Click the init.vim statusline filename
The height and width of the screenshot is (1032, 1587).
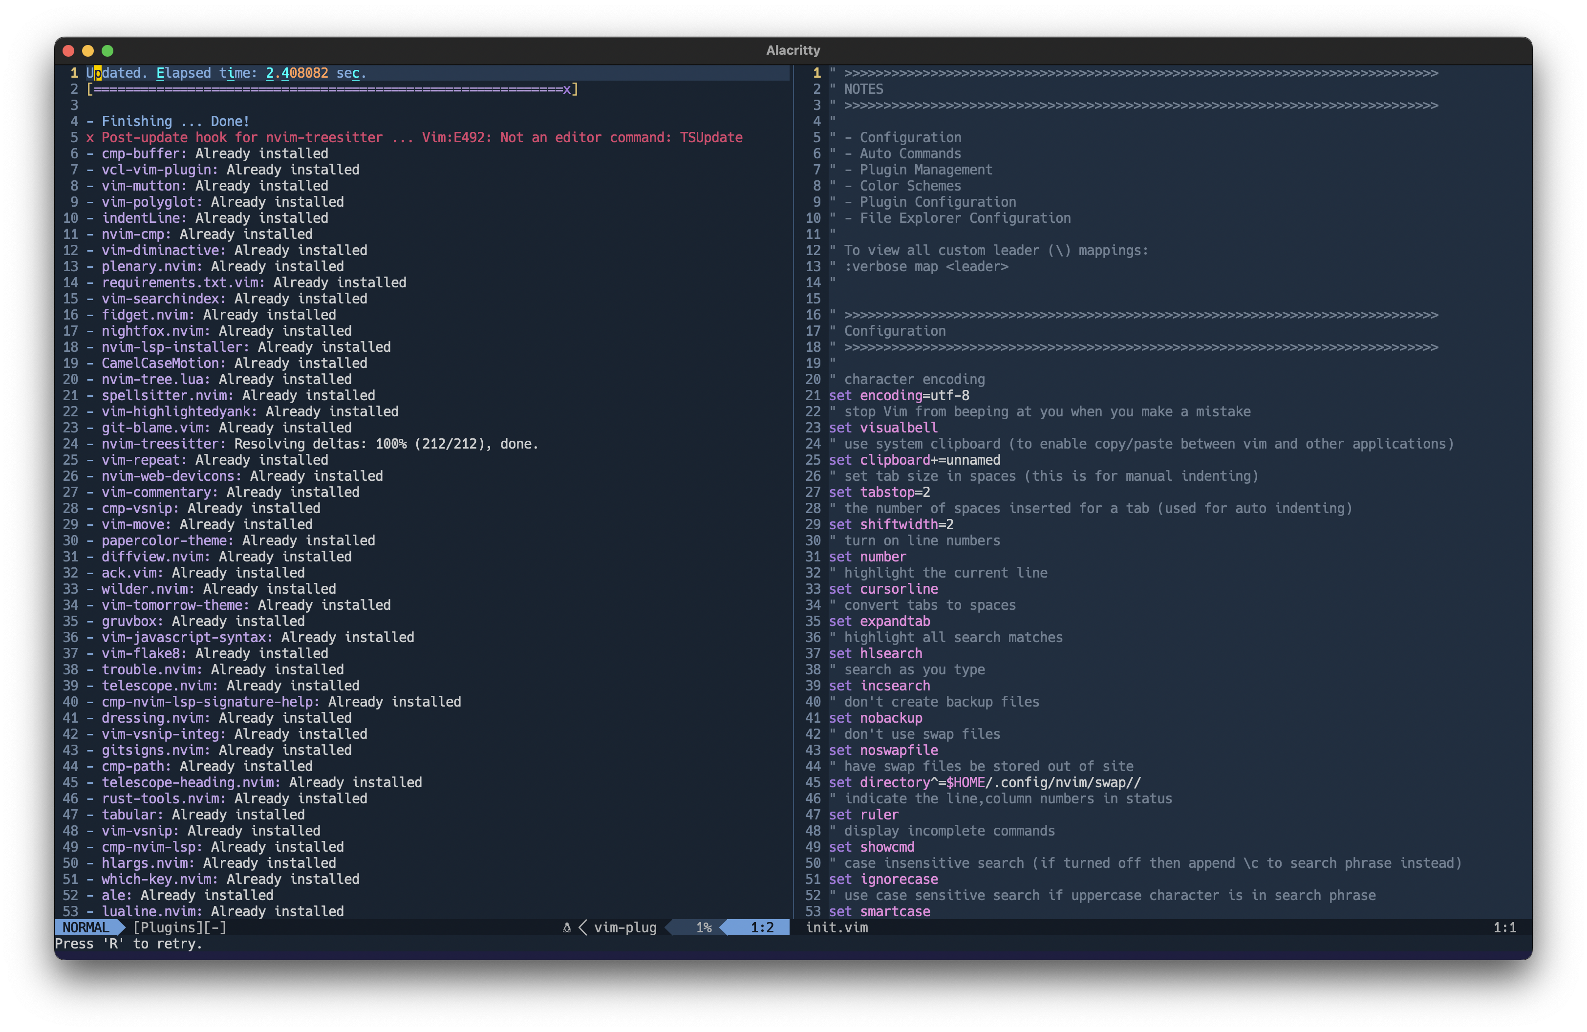point(837,927)
